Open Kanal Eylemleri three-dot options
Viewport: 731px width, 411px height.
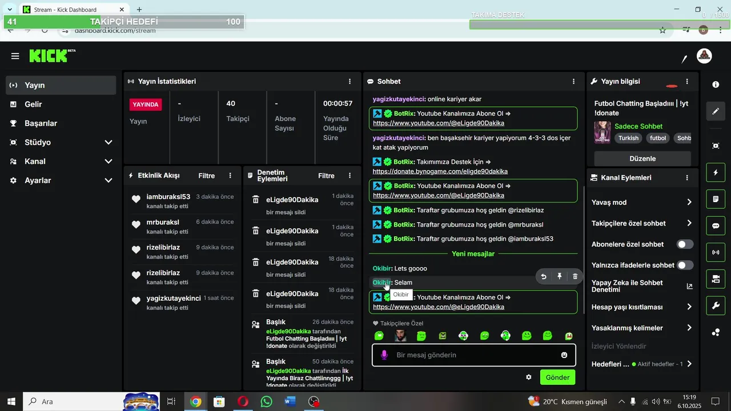point(687,178)
